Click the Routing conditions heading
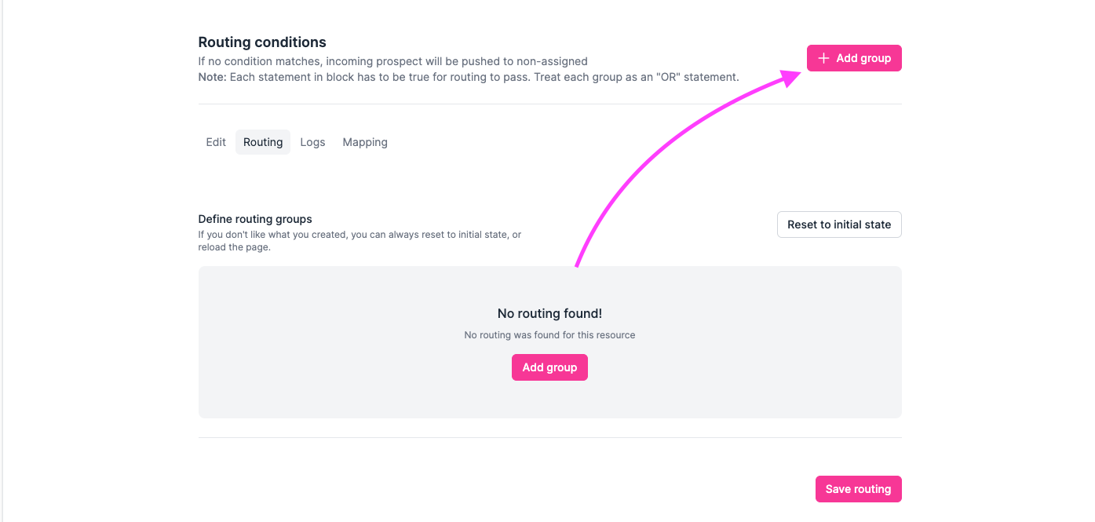The image size is (1095, 522). click(x=262, y=42)
